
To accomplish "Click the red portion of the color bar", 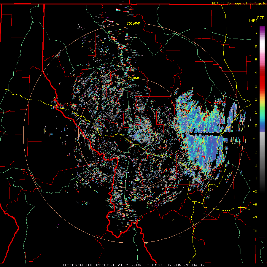I will (x=262, y=80).
